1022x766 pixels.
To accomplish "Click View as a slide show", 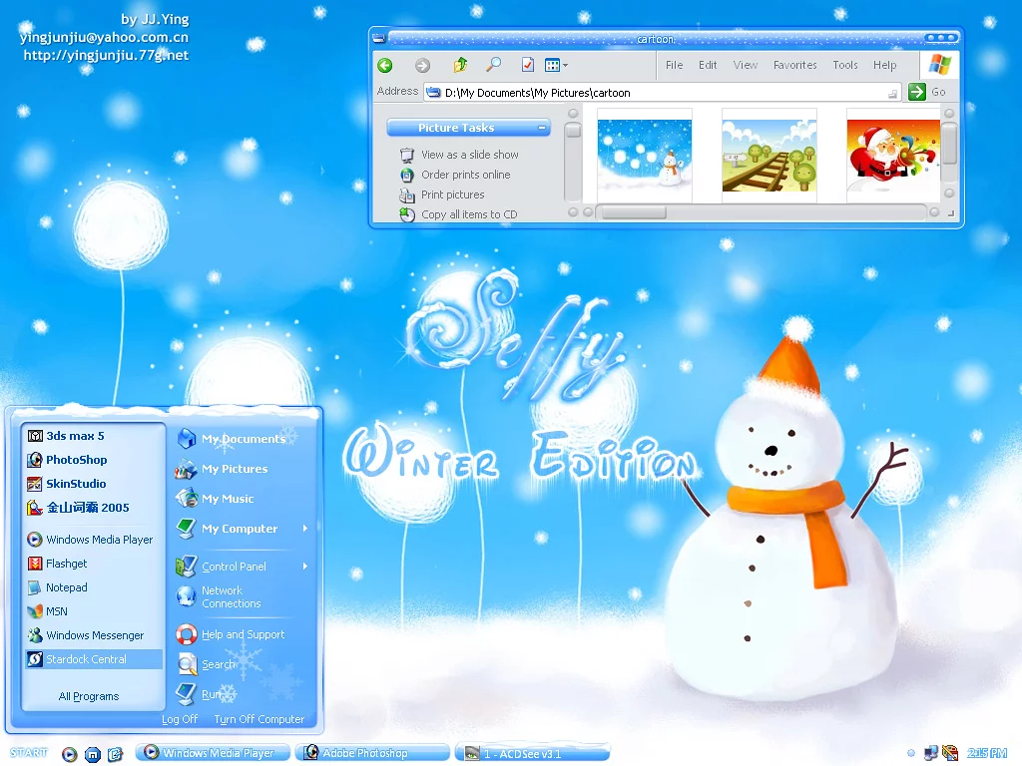I will tap(469, 155).
